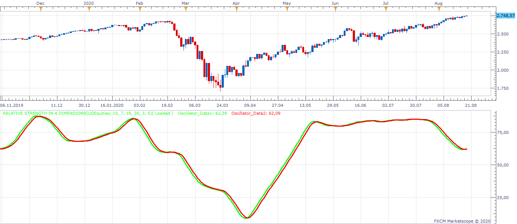Click the Aug orange triangle marker
Viewport: 517px width, 224px height.
point(439,9)
